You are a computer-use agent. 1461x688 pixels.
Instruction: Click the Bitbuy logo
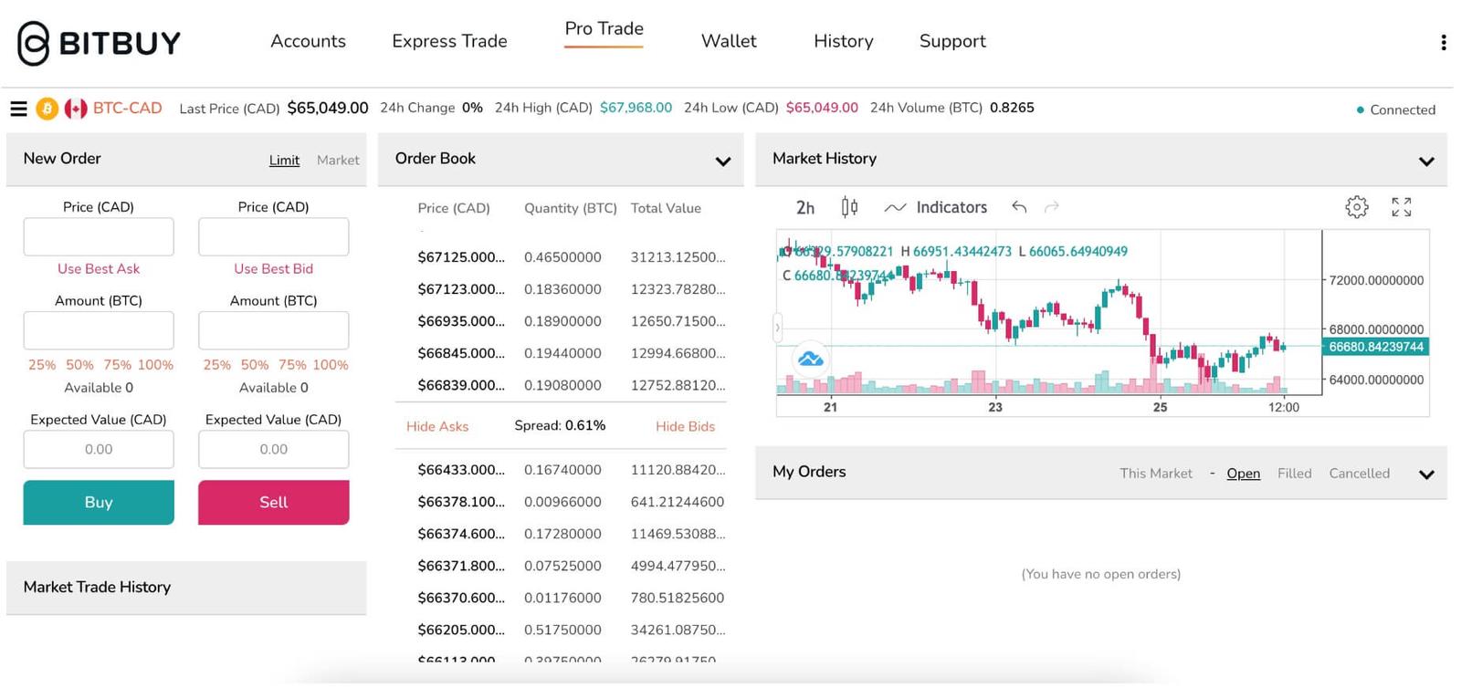coord(99,43)
